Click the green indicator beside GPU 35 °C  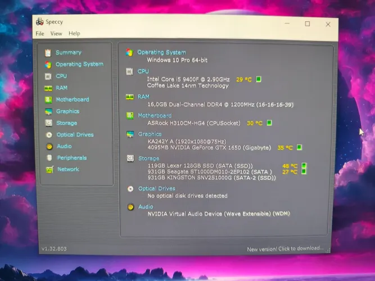coord(299,147)
